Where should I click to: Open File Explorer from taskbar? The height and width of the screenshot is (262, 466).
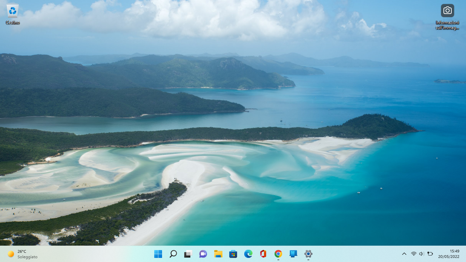tap(218, 254)
